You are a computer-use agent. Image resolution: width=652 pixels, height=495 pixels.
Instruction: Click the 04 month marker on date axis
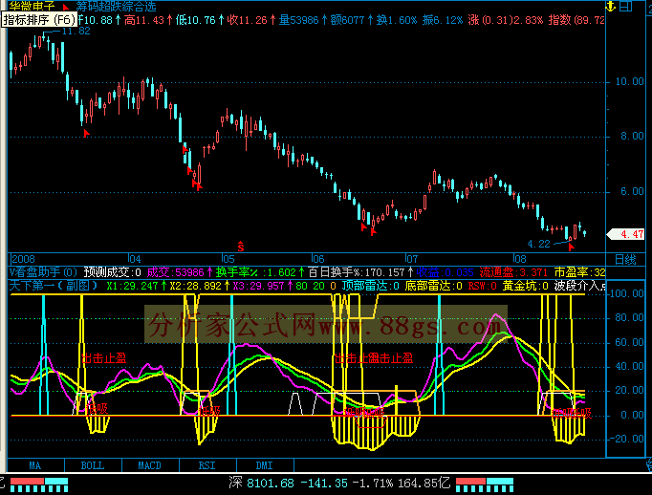135,259
